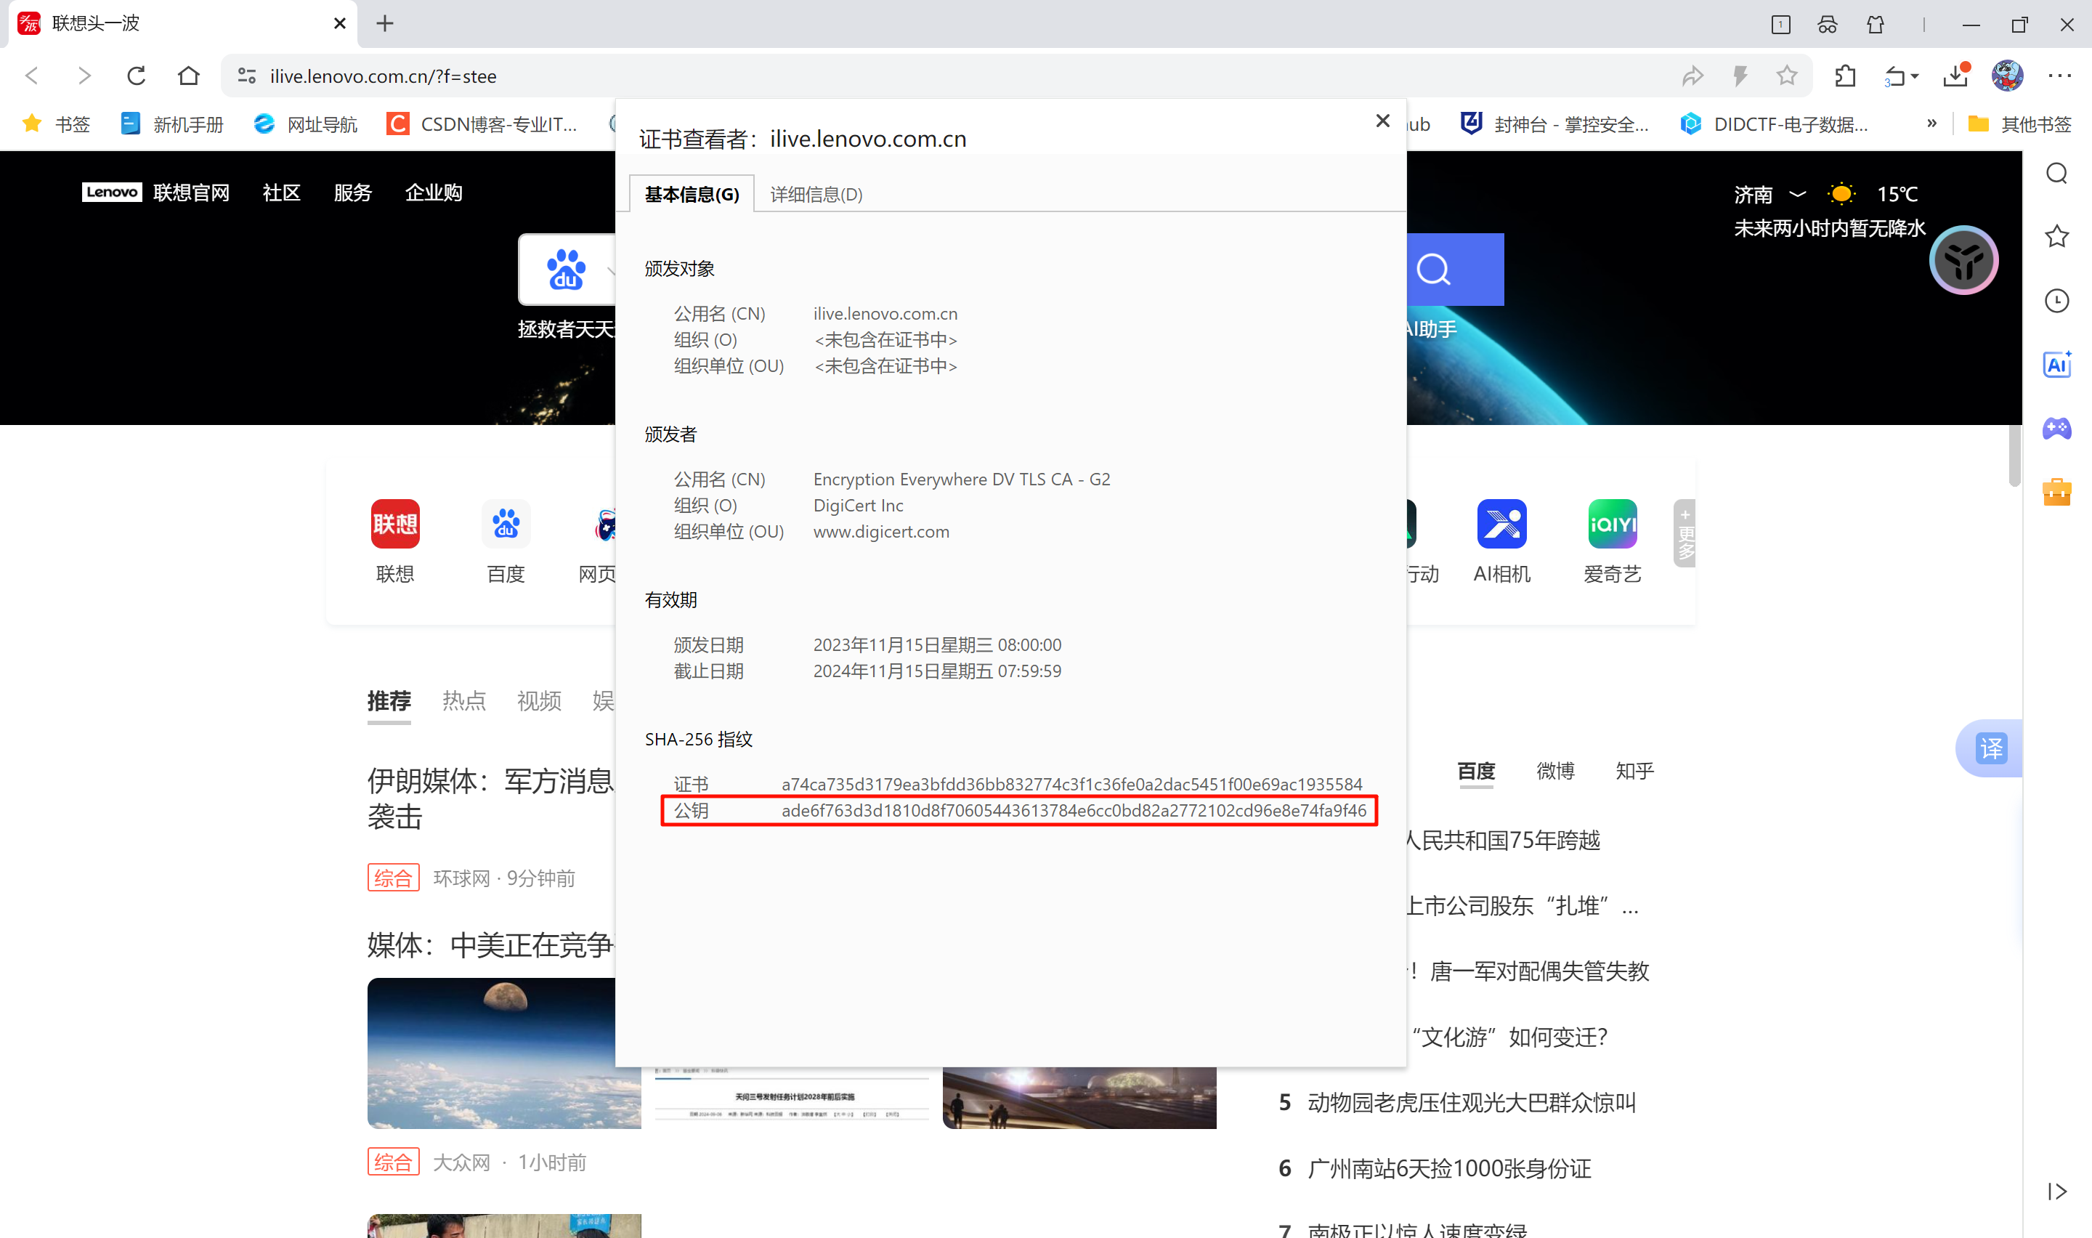Open the undo-close tab dropdown arrow
Screen dimensions: 2092x1238
[1915, 77]
